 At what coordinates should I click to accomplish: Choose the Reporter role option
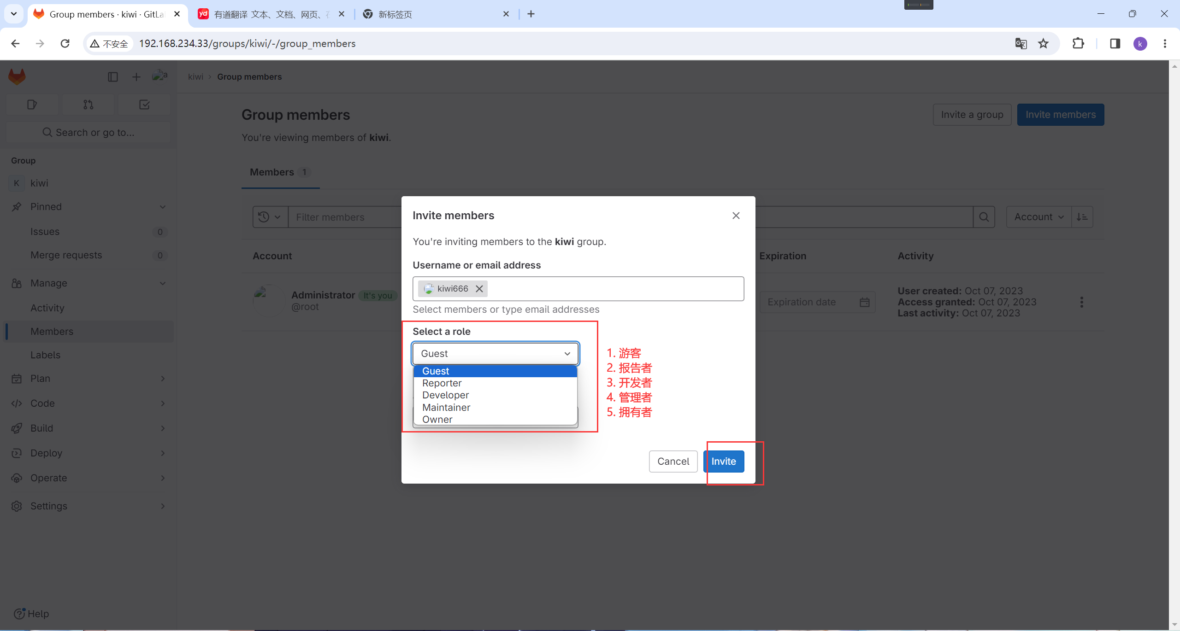click(x=496, y=383)
